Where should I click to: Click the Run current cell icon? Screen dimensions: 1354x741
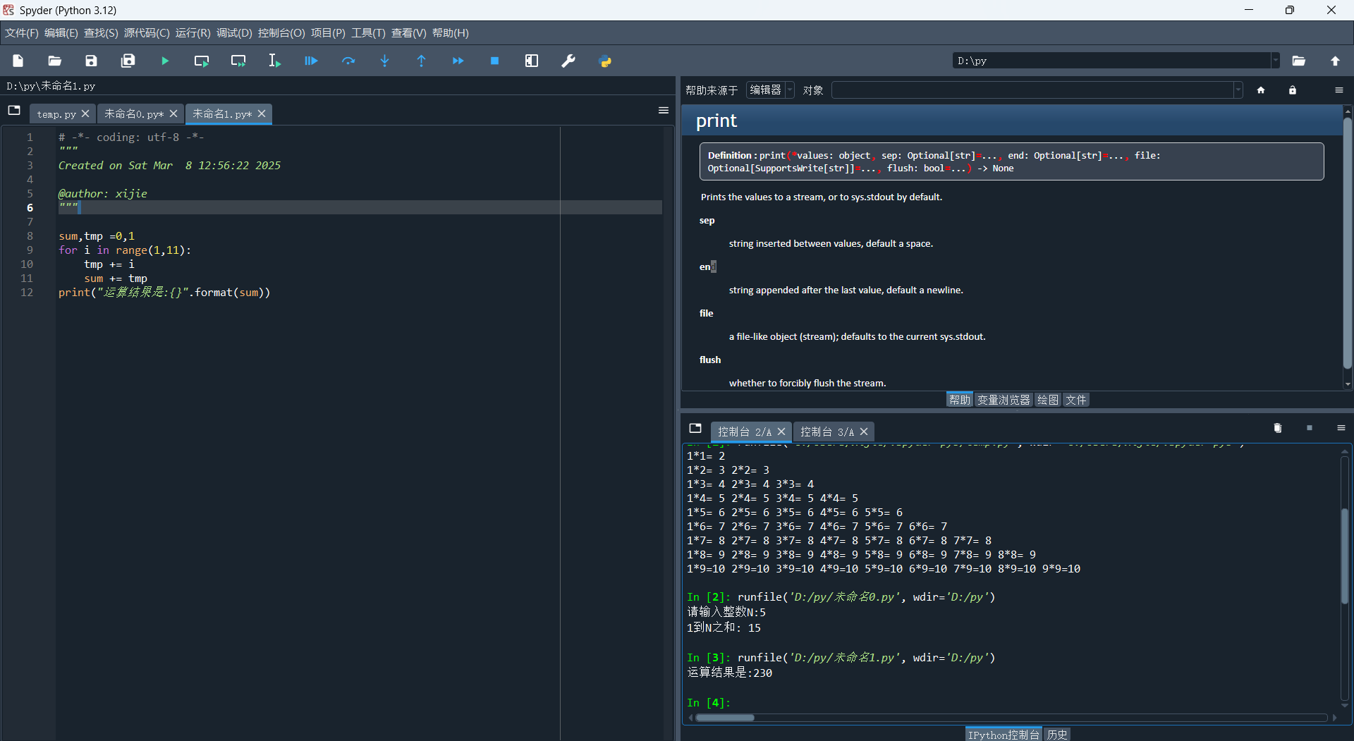point(202,61)
